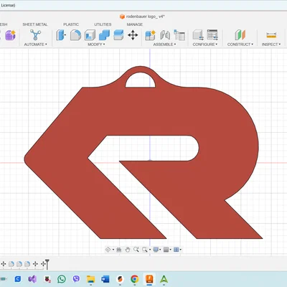Click the table icon in Assemble group
This screenshot has height=287, width=287.
pyautogui.click(x=179, y=35)
